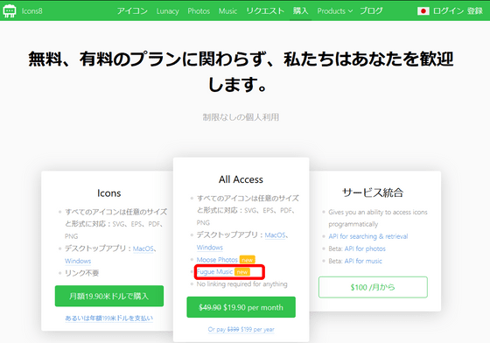Image resolution: width=490 pixels, height=343 pixels.
Task: Click the Icons8 logo icon
Action: tap(10, 10)
